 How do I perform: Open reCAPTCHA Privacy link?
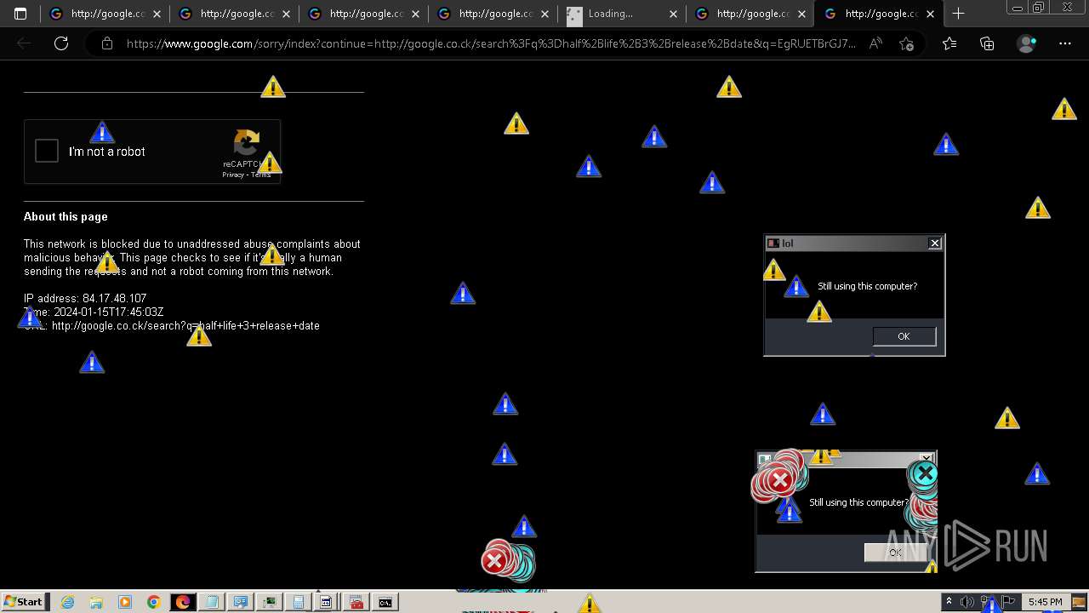point(233,175)
